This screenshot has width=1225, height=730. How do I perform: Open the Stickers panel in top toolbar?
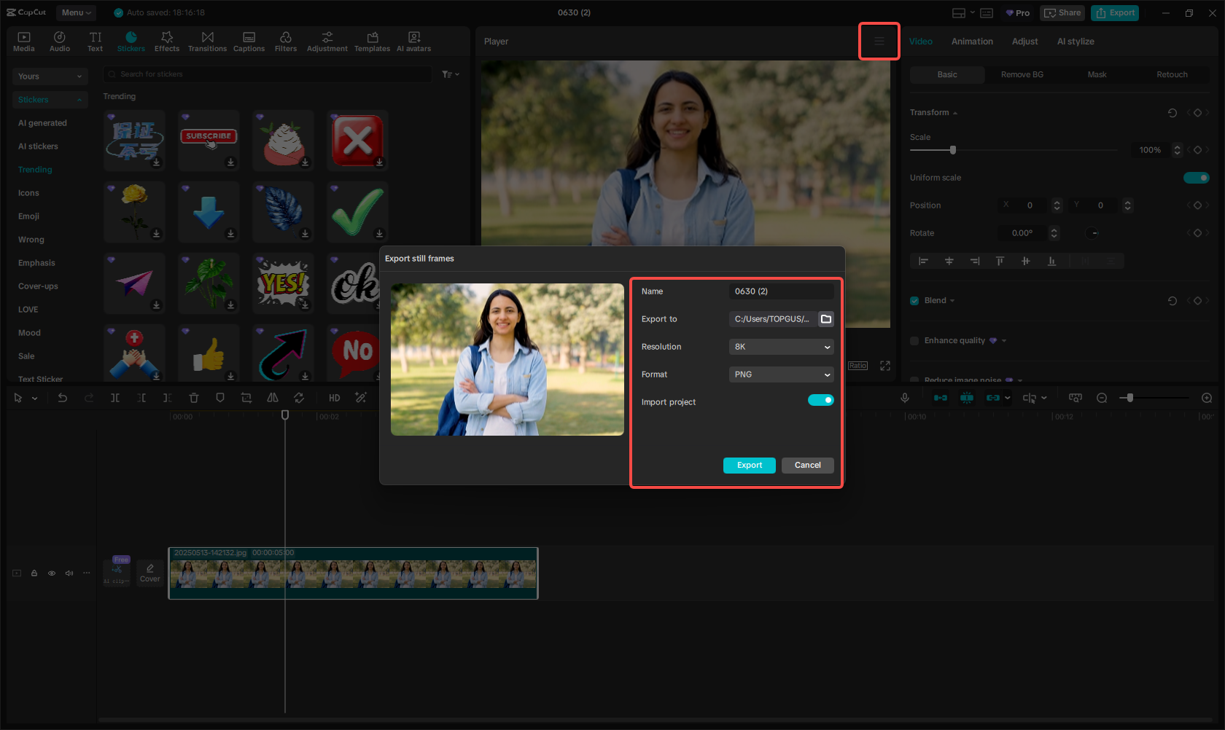click(131, 42)
